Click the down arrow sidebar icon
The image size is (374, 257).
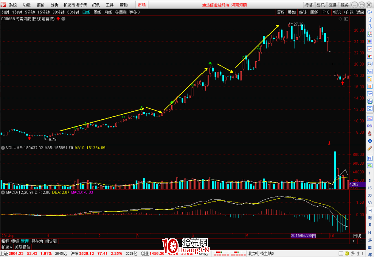coord(370,27)
